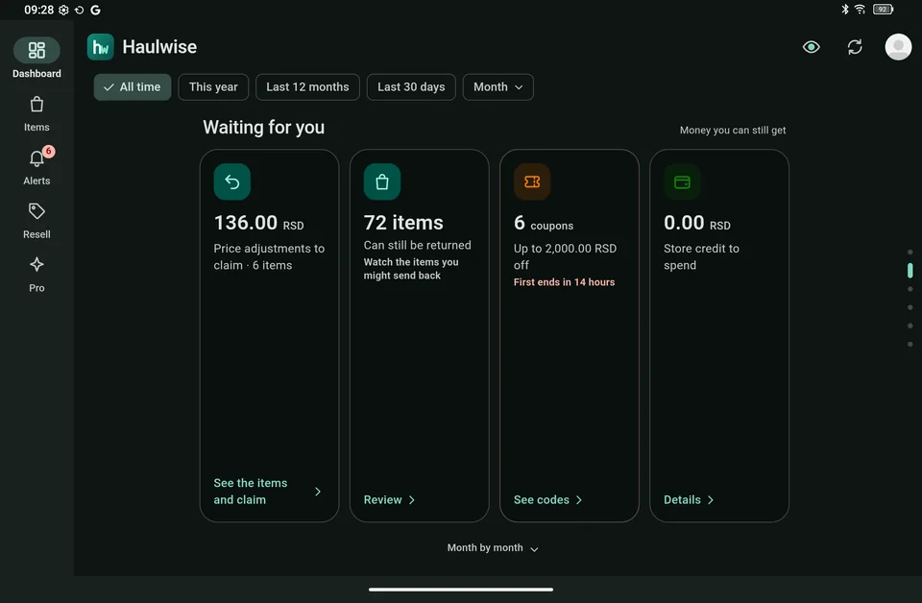
Task: Click the price adjustments return arrow icon
Action: pos(231,181)
